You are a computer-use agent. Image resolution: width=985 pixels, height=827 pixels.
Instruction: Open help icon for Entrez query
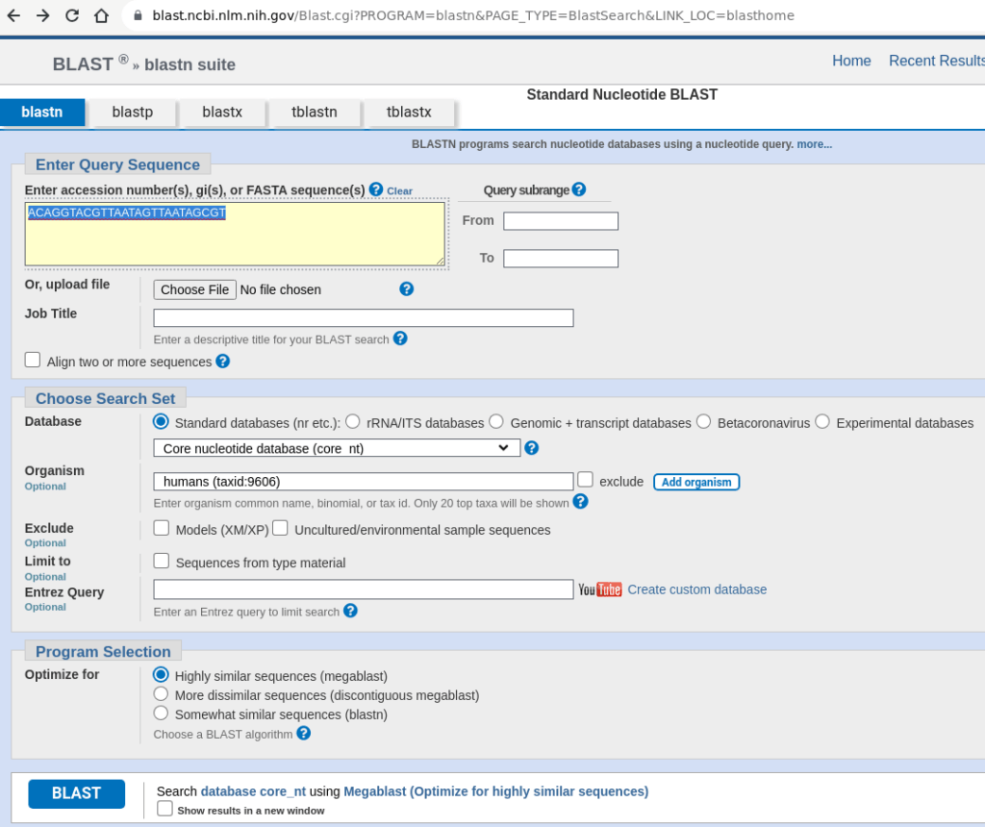(350, 611)
